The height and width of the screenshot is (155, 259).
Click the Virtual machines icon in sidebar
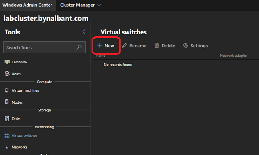point(7,90)
